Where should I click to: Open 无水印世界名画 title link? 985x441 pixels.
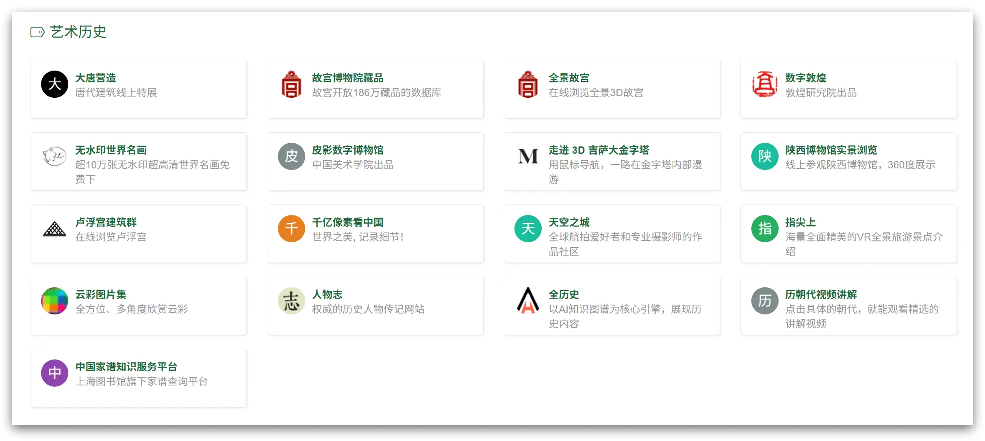coord(111,150)
